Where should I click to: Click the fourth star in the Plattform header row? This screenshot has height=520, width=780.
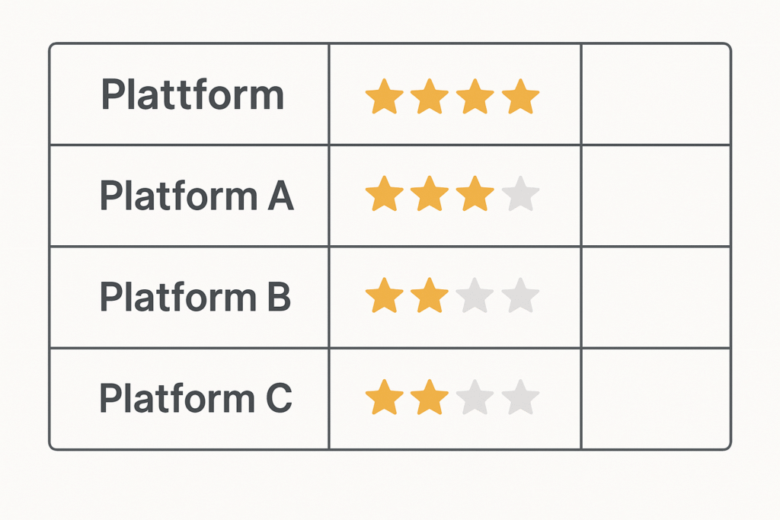coord(521,98)
